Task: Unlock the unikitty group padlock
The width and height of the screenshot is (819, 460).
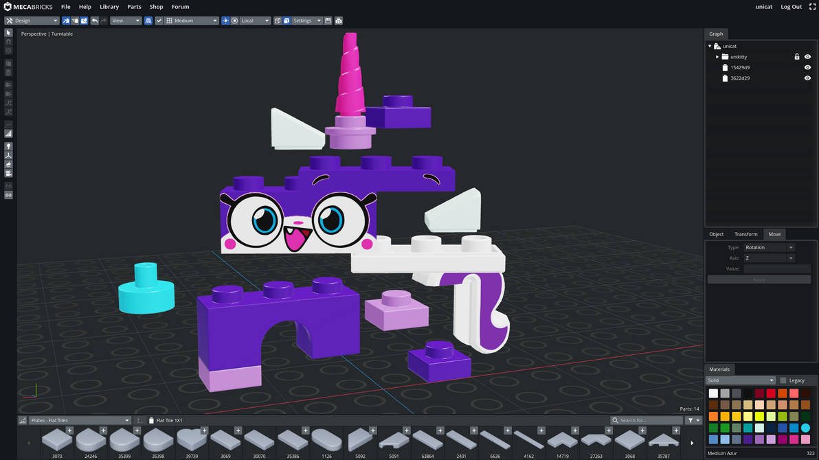Action: 797,56
